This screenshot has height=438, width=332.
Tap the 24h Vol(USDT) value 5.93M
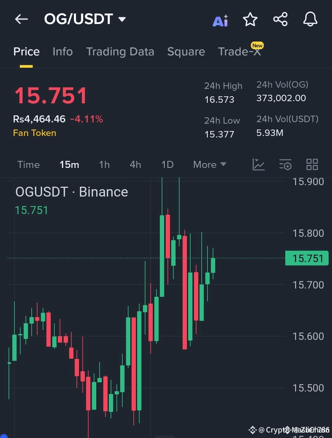pyautogui.click(x=270, y=133)
